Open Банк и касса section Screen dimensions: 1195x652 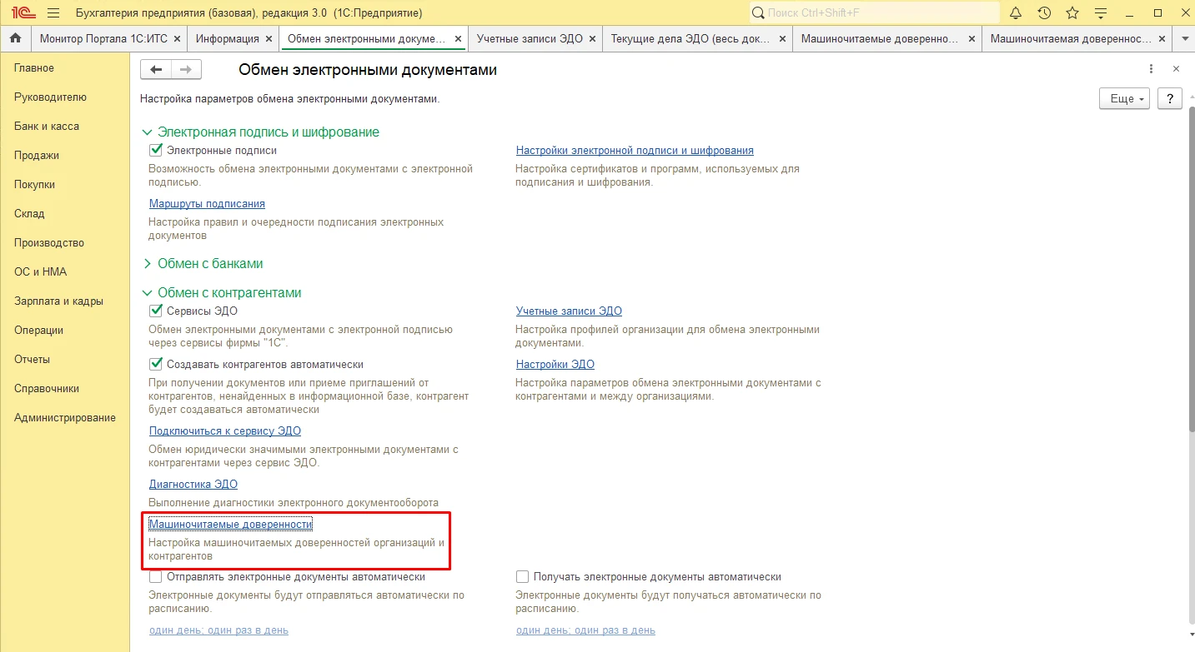tap(47, 127)
